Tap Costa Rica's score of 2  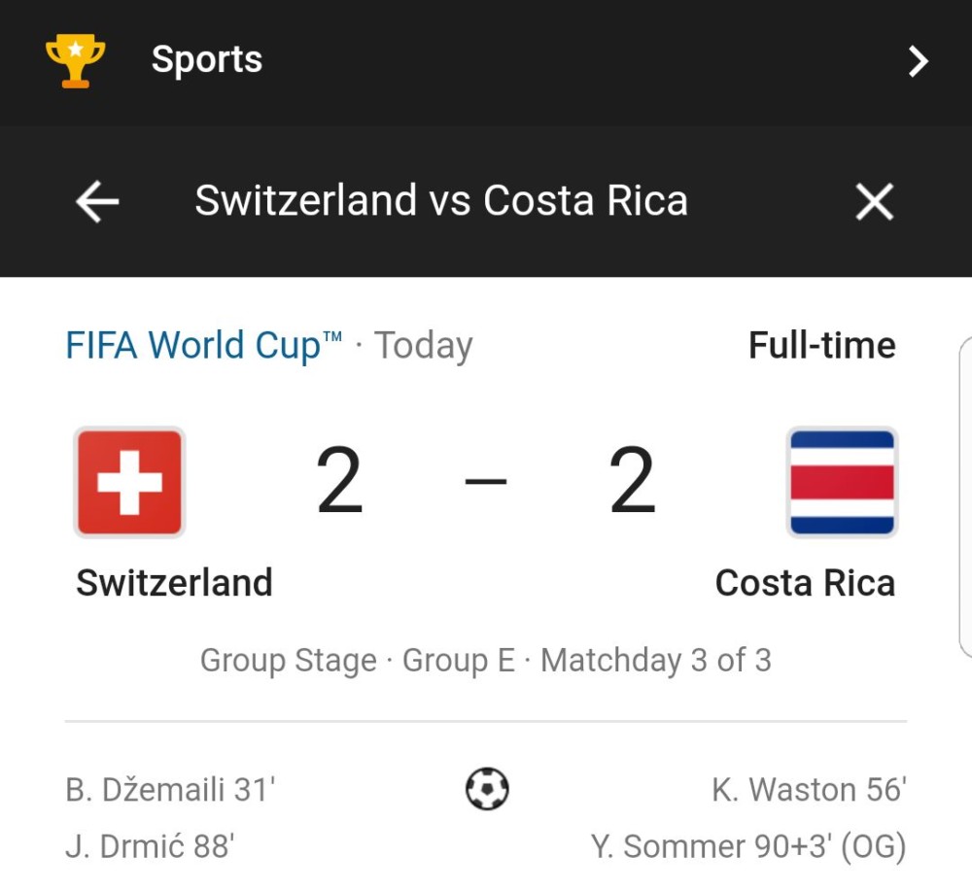(633, 480)
